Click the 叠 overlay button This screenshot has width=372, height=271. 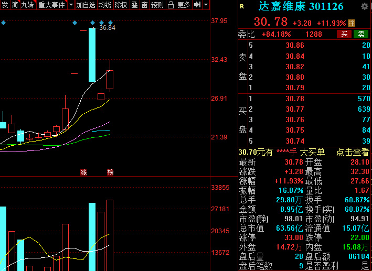(x=134, y=5)
